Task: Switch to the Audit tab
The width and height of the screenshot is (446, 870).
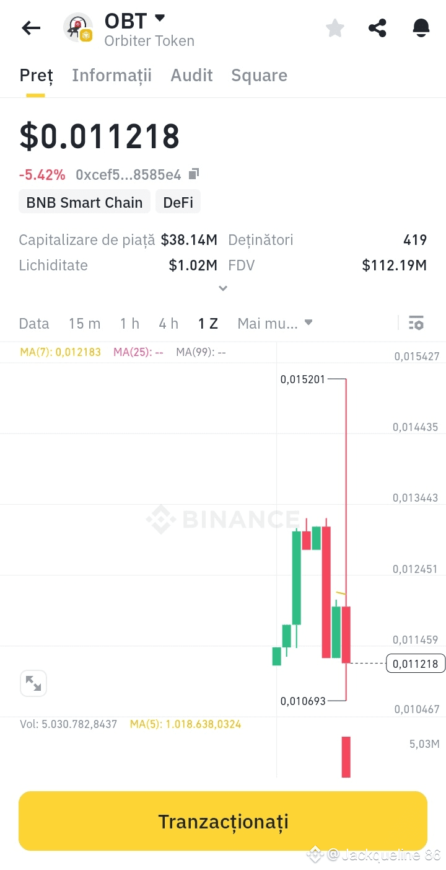Action: coord(191,76)
